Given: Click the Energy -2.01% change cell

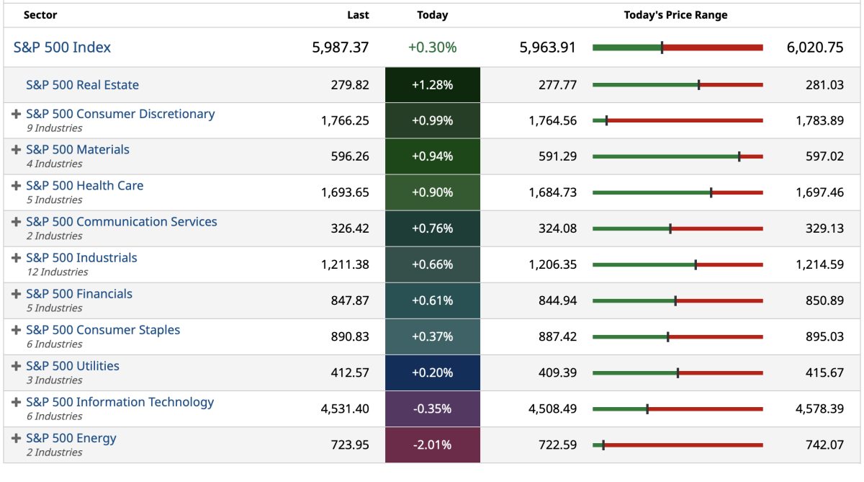Looking at the screenshot, I should pos(432,445).
